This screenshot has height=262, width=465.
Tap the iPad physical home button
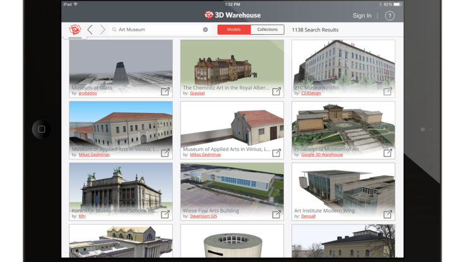coord(42,129)
